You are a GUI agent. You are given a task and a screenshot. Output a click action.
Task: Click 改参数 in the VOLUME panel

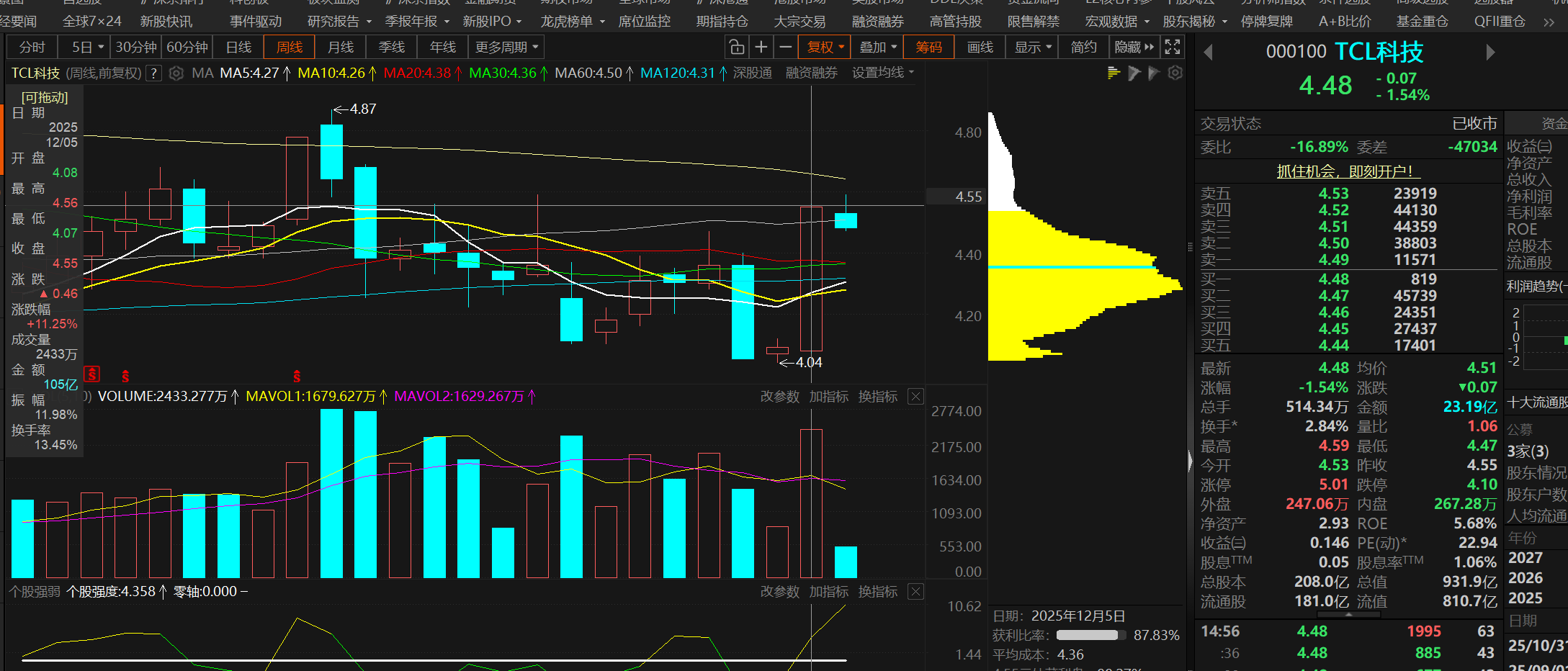coord(780,397)
